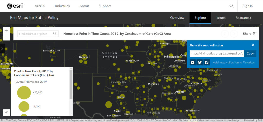Click legend scrollbar up arrow
The height and width of the screenshot is (122, 263).
click(x=71, y=68)
